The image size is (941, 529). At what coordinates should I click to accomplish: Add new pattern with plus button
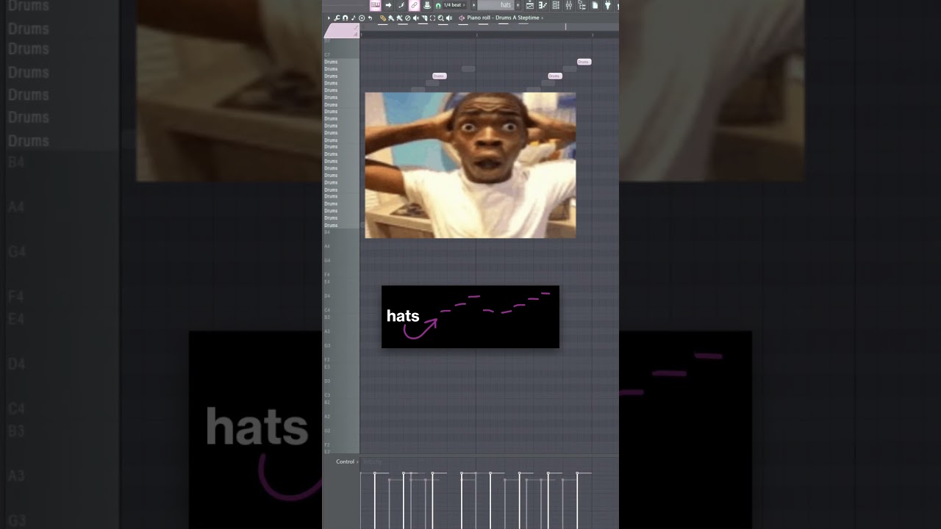[518, 5]
